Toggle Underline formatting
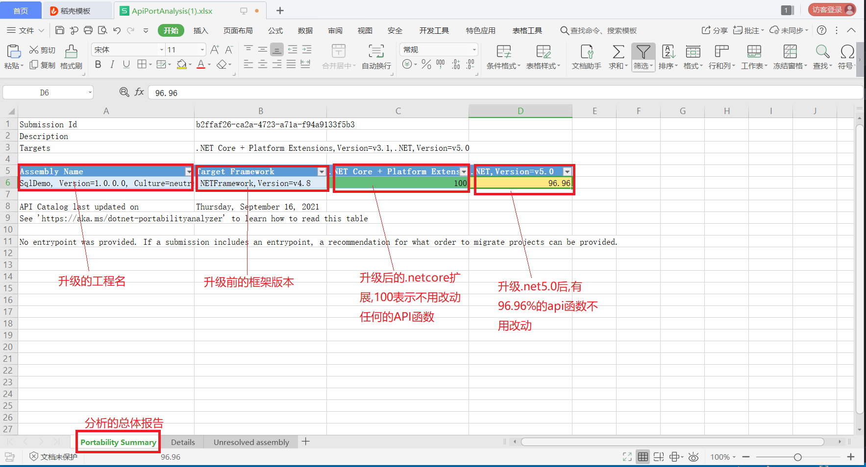The image size is (866, 467). [x=126, y=64]
